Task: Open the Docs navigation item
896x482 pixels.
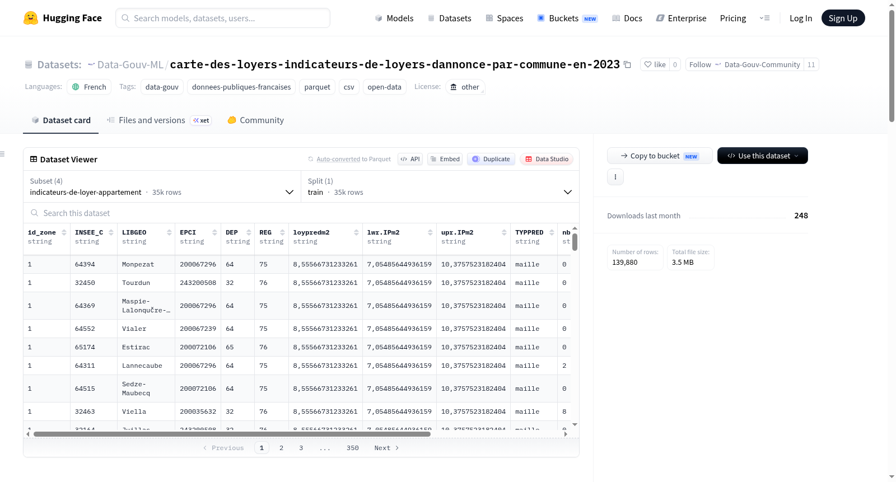Action: 627,18
